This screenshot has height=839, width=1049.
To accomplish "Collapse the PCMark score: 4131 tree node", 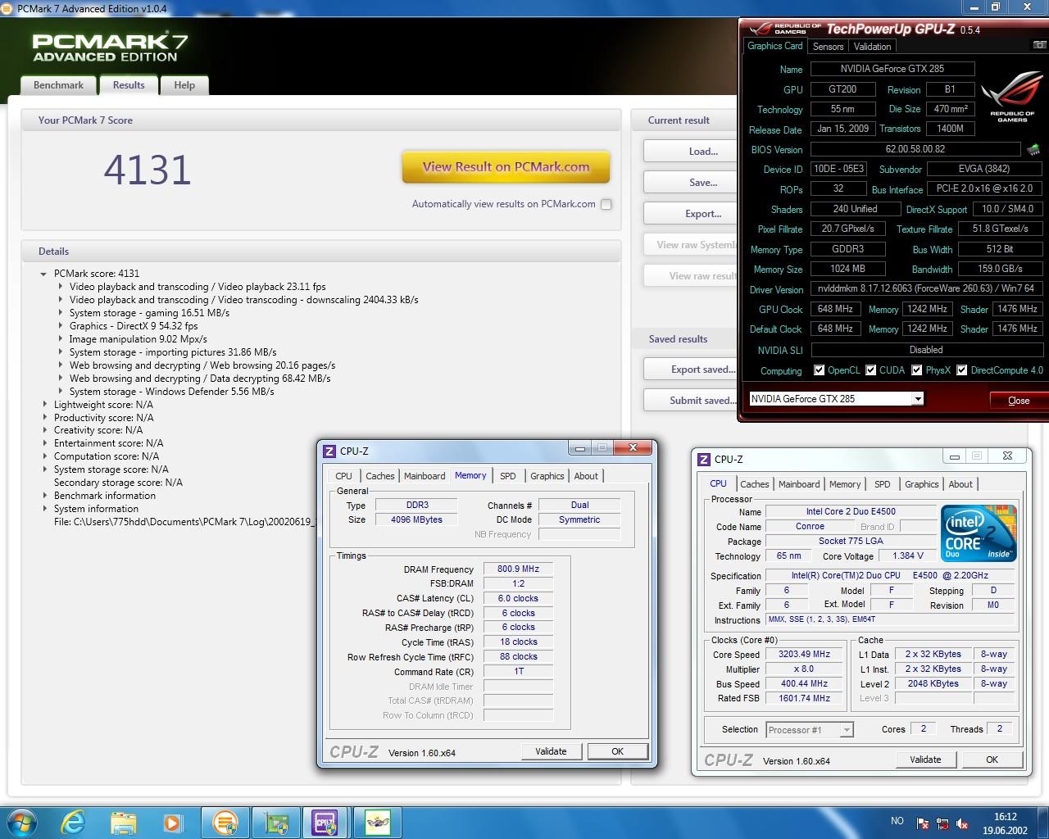I will pyautogui.click(x=43, y=274).
